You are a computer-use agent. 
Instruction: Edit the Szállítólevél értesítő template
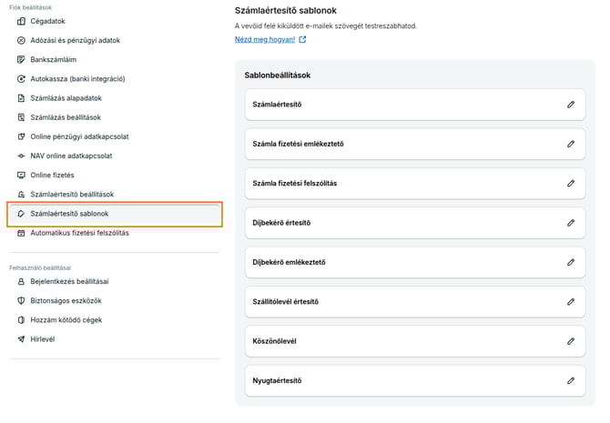571,301
